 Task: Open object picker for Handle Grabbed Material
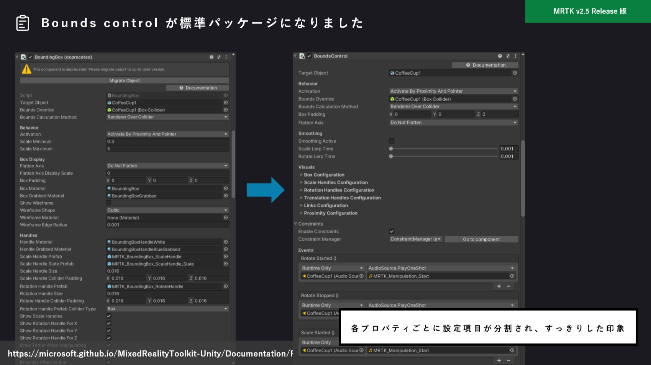(226, 249)
